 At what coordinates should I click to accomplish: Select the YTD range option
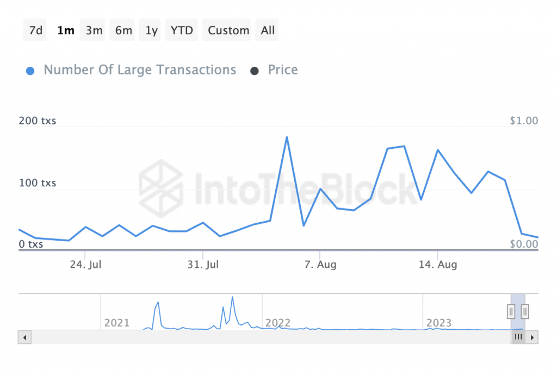coord(182,30)
